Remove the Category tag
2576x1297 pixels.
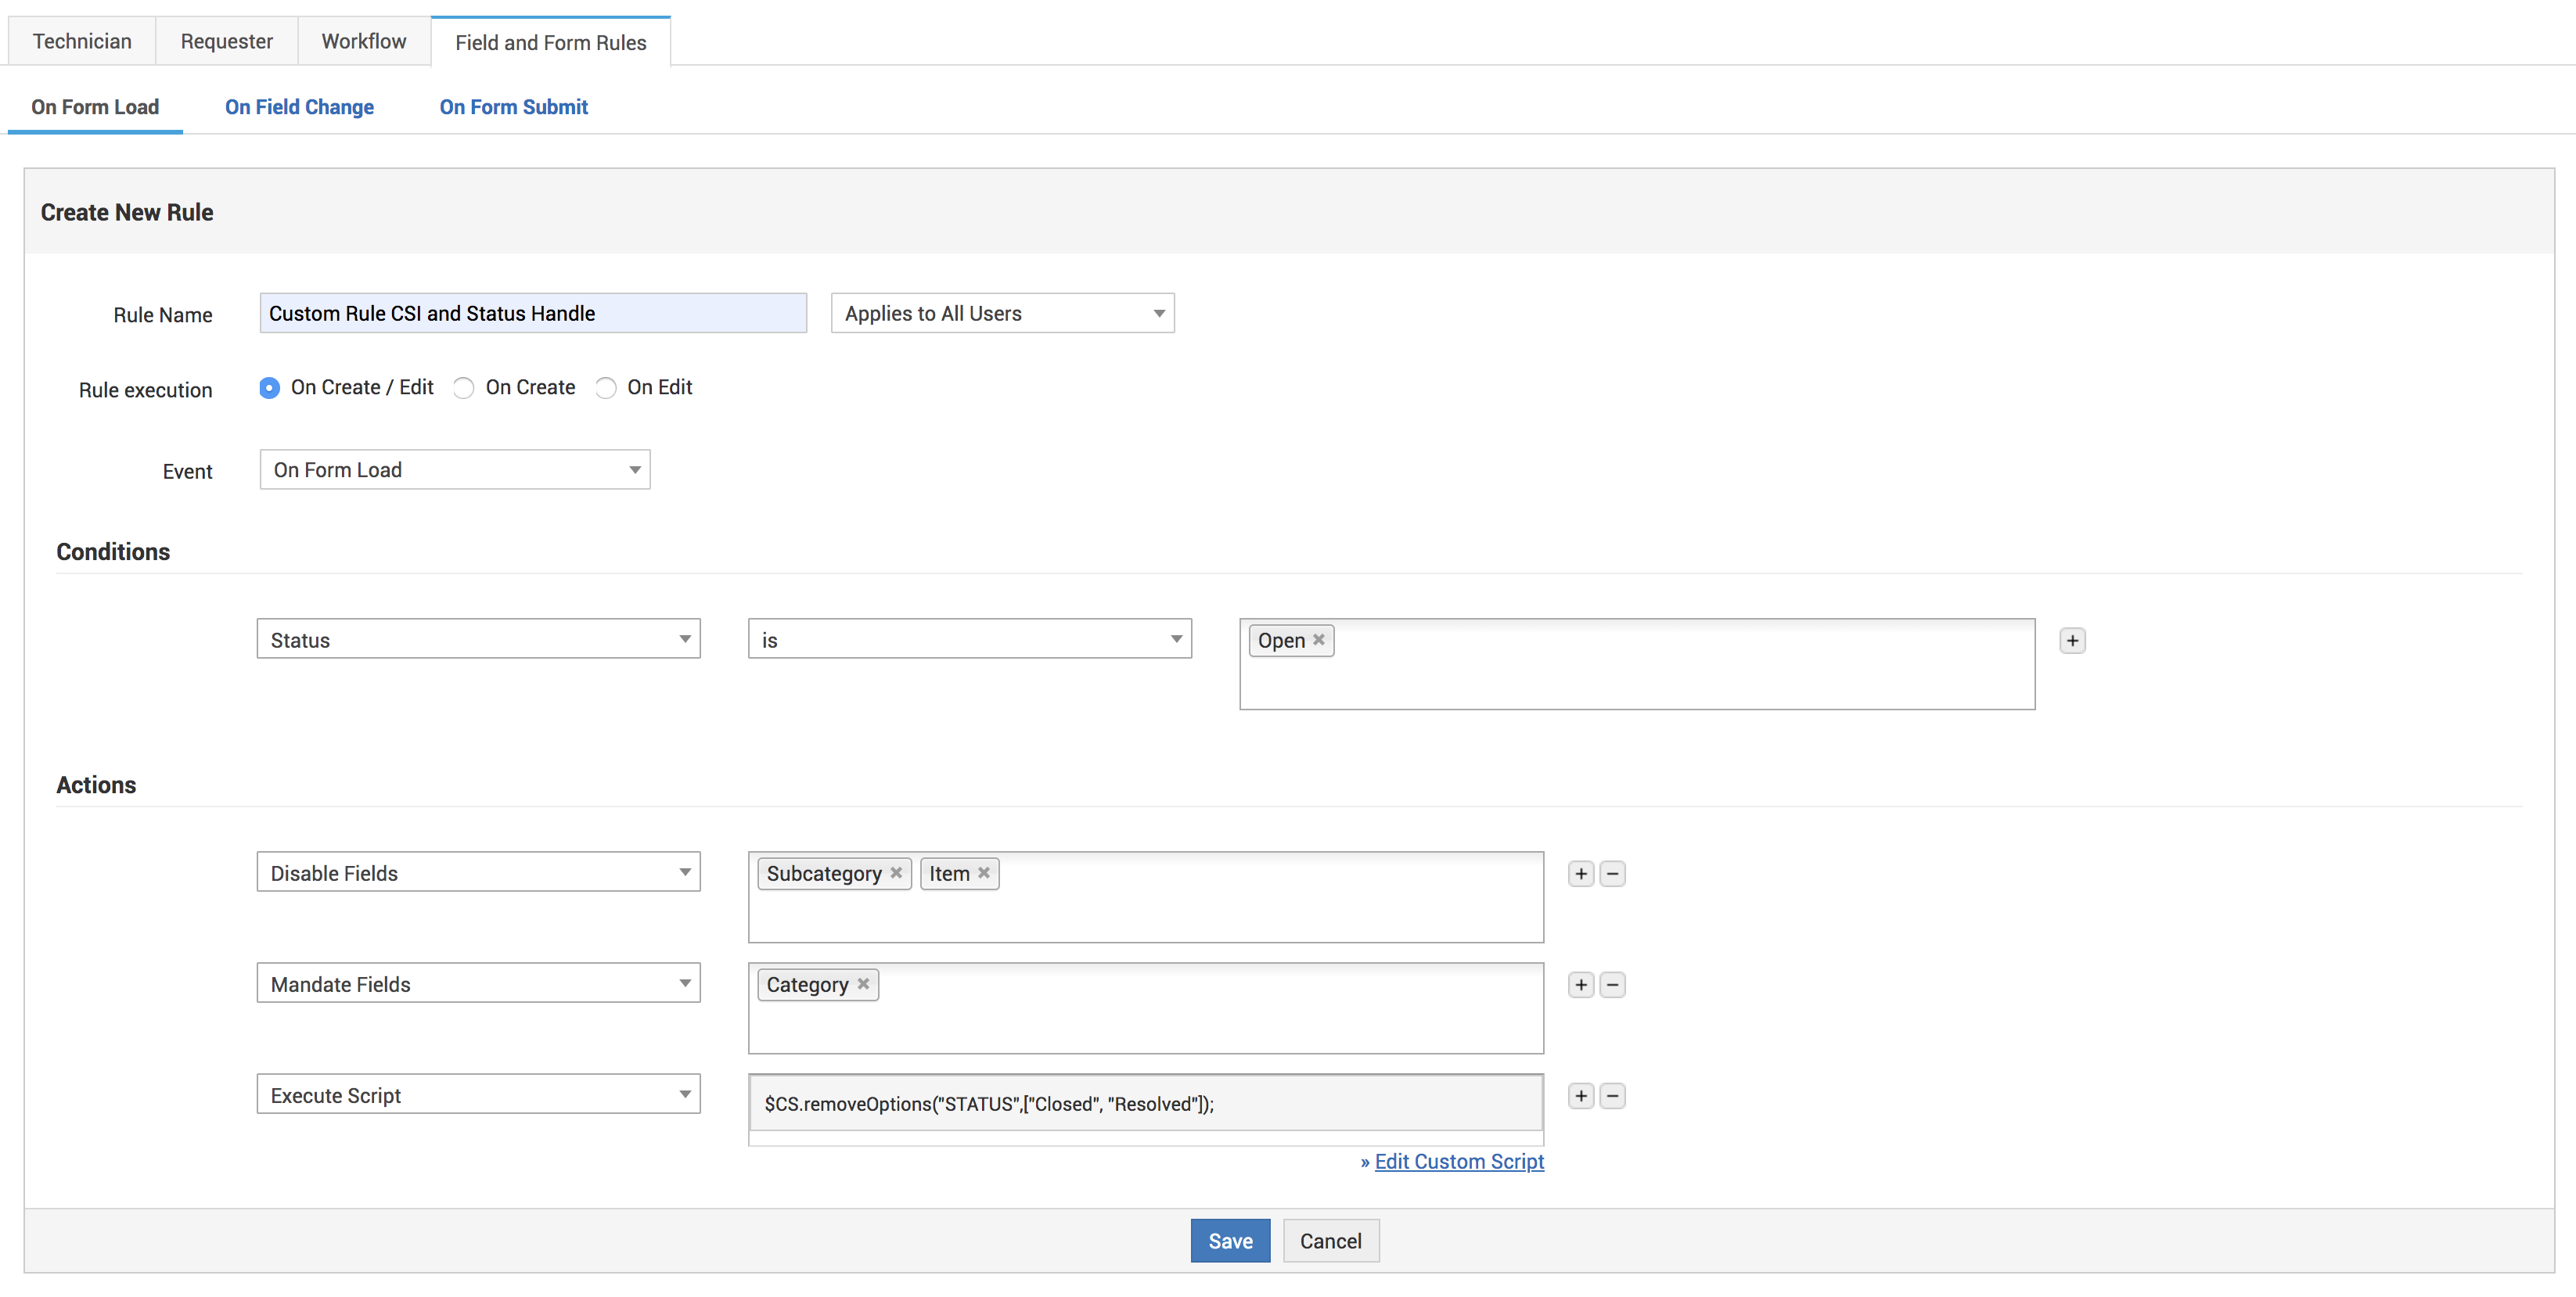(x=863, y=984)
